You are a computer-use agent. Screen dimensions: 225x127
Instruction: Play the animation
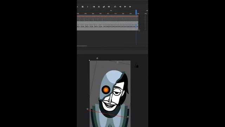125,7
